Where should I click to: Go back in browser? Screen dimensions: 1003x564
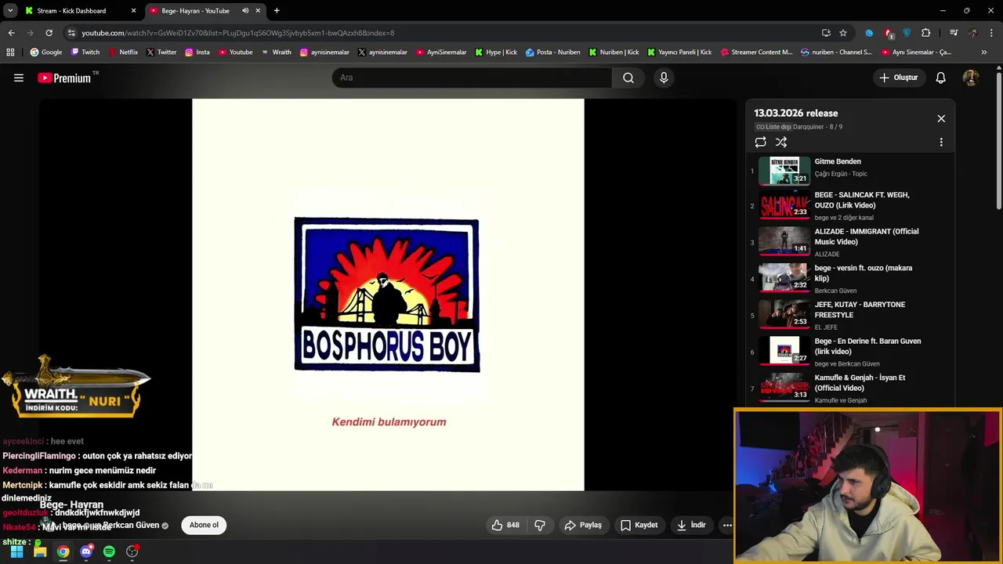11,33
